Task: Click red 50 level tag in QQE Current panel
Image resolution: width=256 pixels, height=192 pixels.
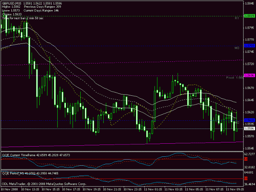Action: [x=246, y=159]
